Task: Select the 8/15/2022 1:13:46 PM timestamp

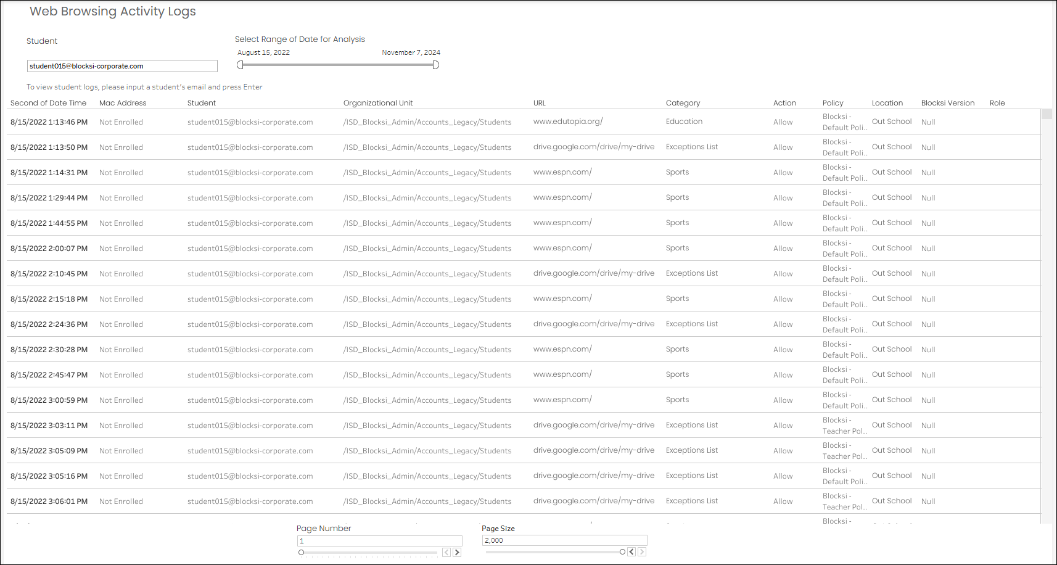Action: [x=49, y=122]
